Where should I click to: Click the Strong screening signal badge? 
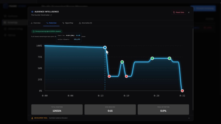47,31
